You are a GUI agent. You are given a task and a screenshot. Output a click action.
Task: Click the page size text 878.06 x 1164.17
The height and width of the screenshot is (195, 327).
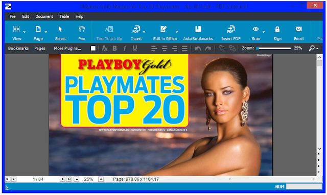coord(142,179)
